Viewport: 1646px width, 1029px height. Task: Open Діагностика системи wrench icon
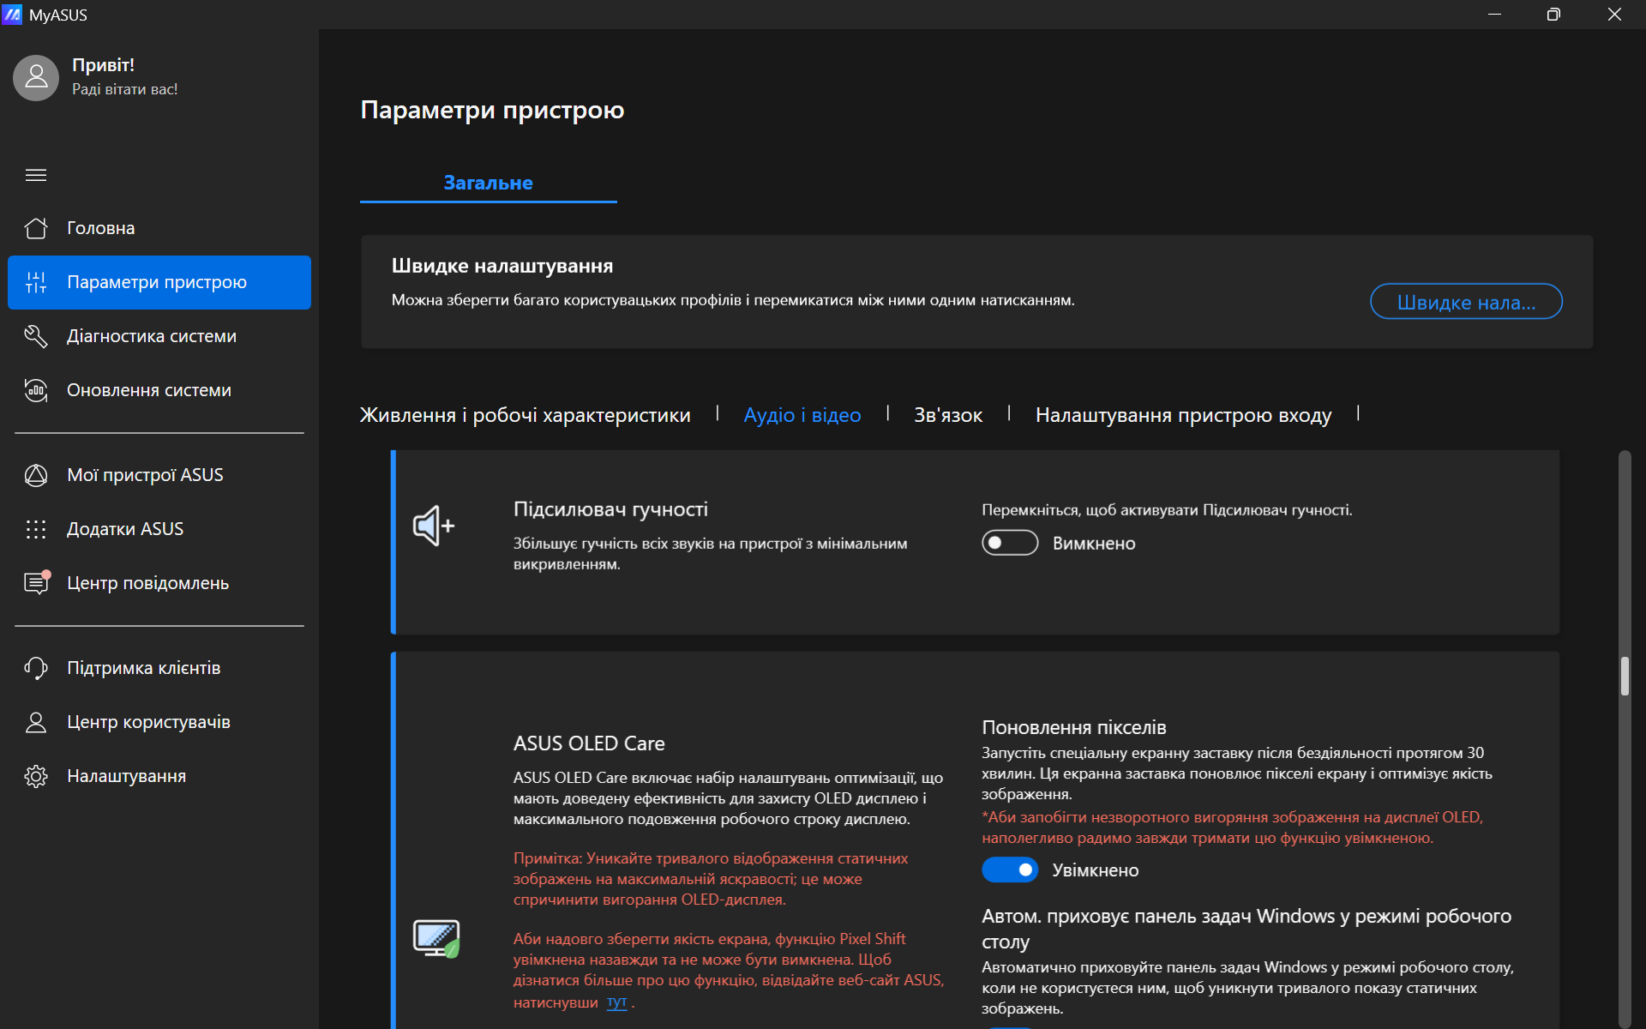pyautogui.click(x=36, y=336)
